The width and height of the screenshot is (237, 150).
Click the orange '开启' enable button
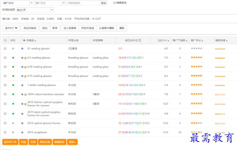[x=24, y=142]
